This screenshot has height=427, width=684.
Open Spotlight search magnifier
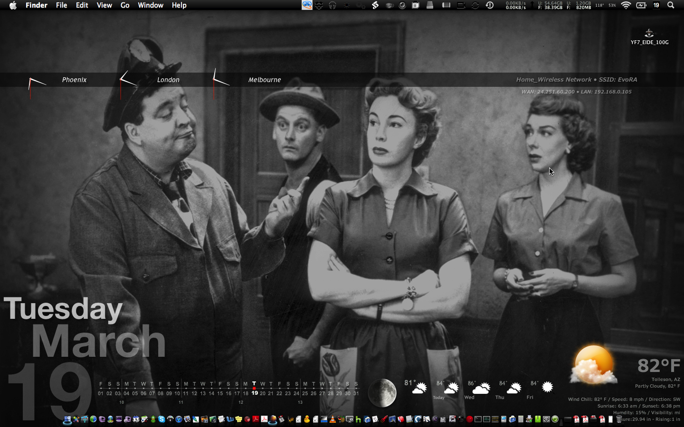671,5
